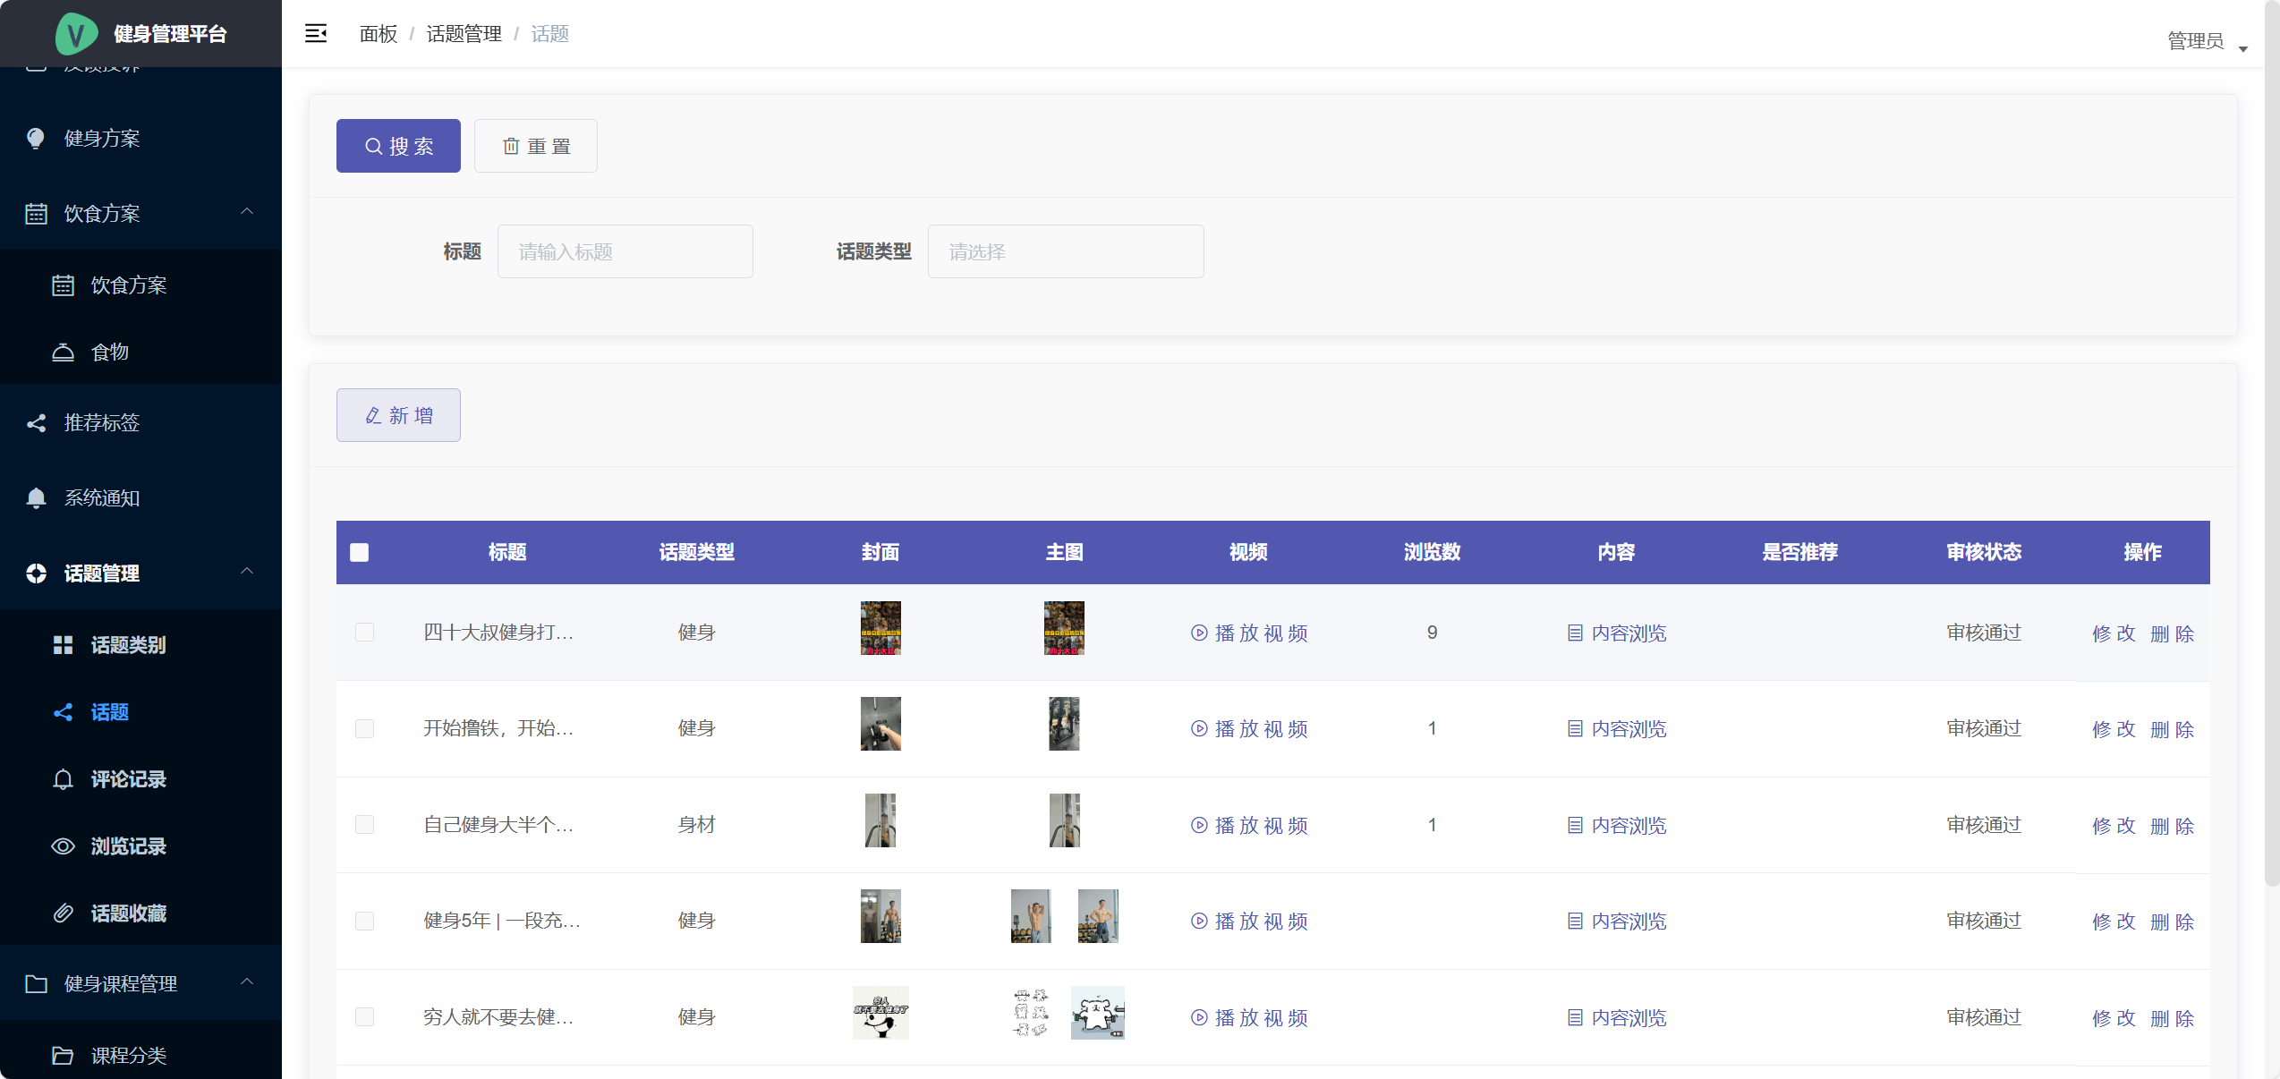This screenshot has width=2280, height=1079.
Task: Click 修改 in 健身5年 row
Action: coord(2114,922)
